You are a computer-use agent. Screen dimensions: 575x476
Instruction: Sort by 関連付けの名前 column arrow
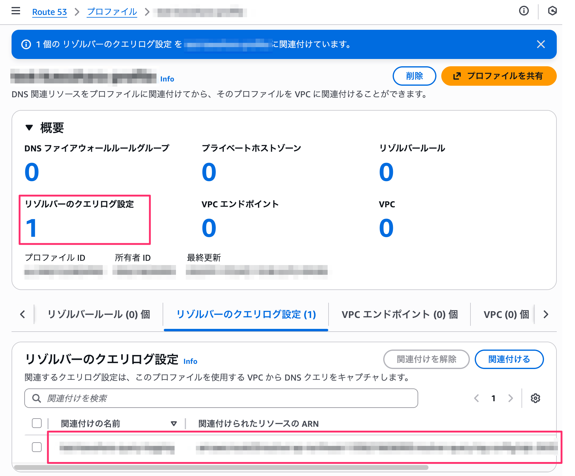(174, 423)
